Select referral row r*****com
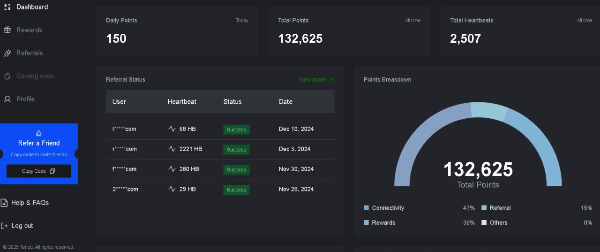600x252 pixels. [x=220, y=149]
